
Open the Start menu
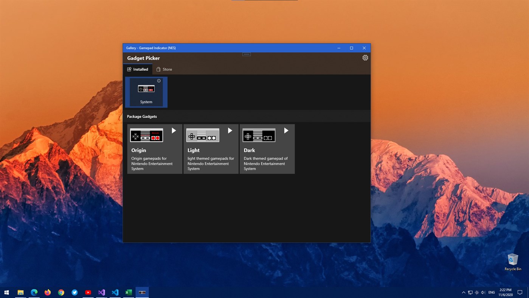(x=7, y=292)
